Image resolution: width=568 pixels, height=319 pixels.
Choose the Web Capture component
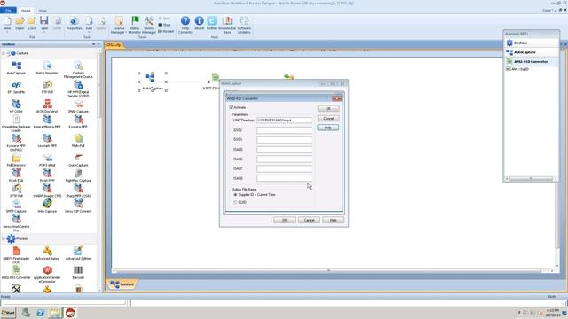(x=47, y=206)
